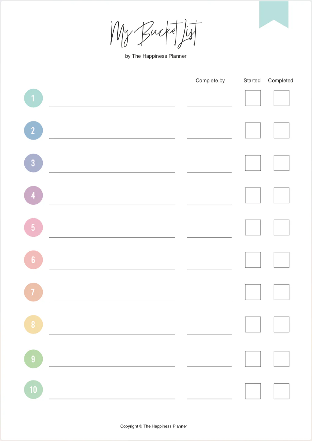Click the Complete by column header

pyautogui.click(x=210, y=81)
